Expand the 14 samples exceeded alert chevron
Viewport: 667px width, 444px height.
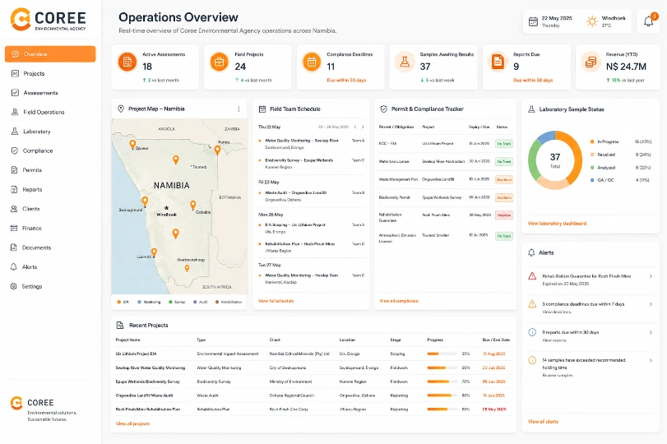click(x=651, y=360)
